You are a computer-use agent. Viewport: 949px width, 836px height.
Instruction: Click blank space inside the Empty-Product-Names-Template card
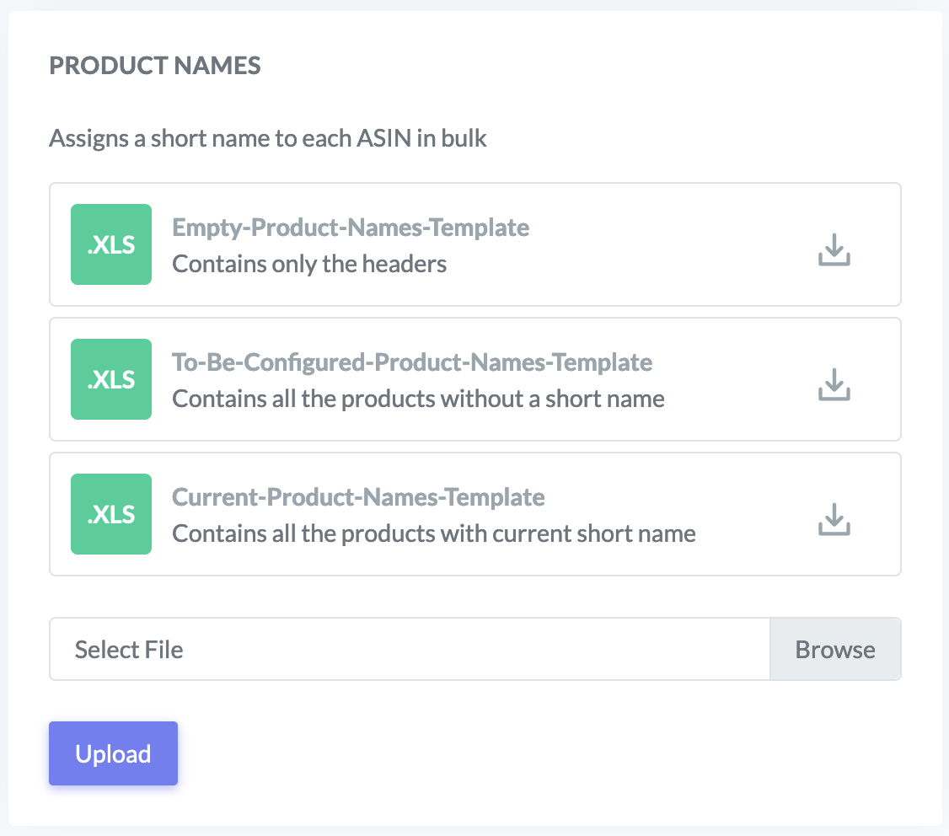coord(674,244)
